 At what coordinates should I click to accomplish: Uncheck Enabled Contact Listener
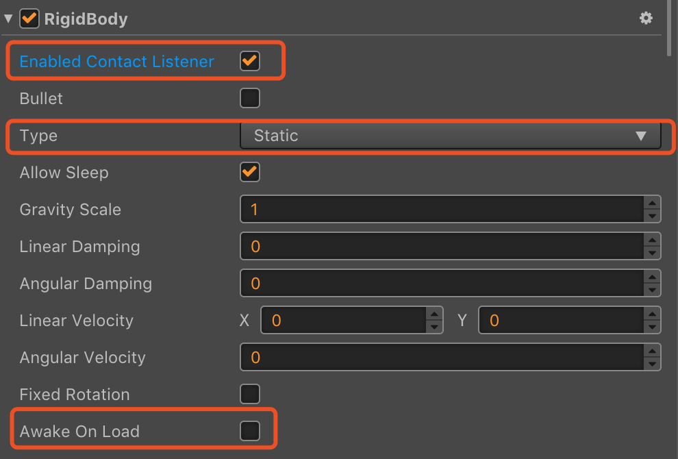tap(250, 60)
